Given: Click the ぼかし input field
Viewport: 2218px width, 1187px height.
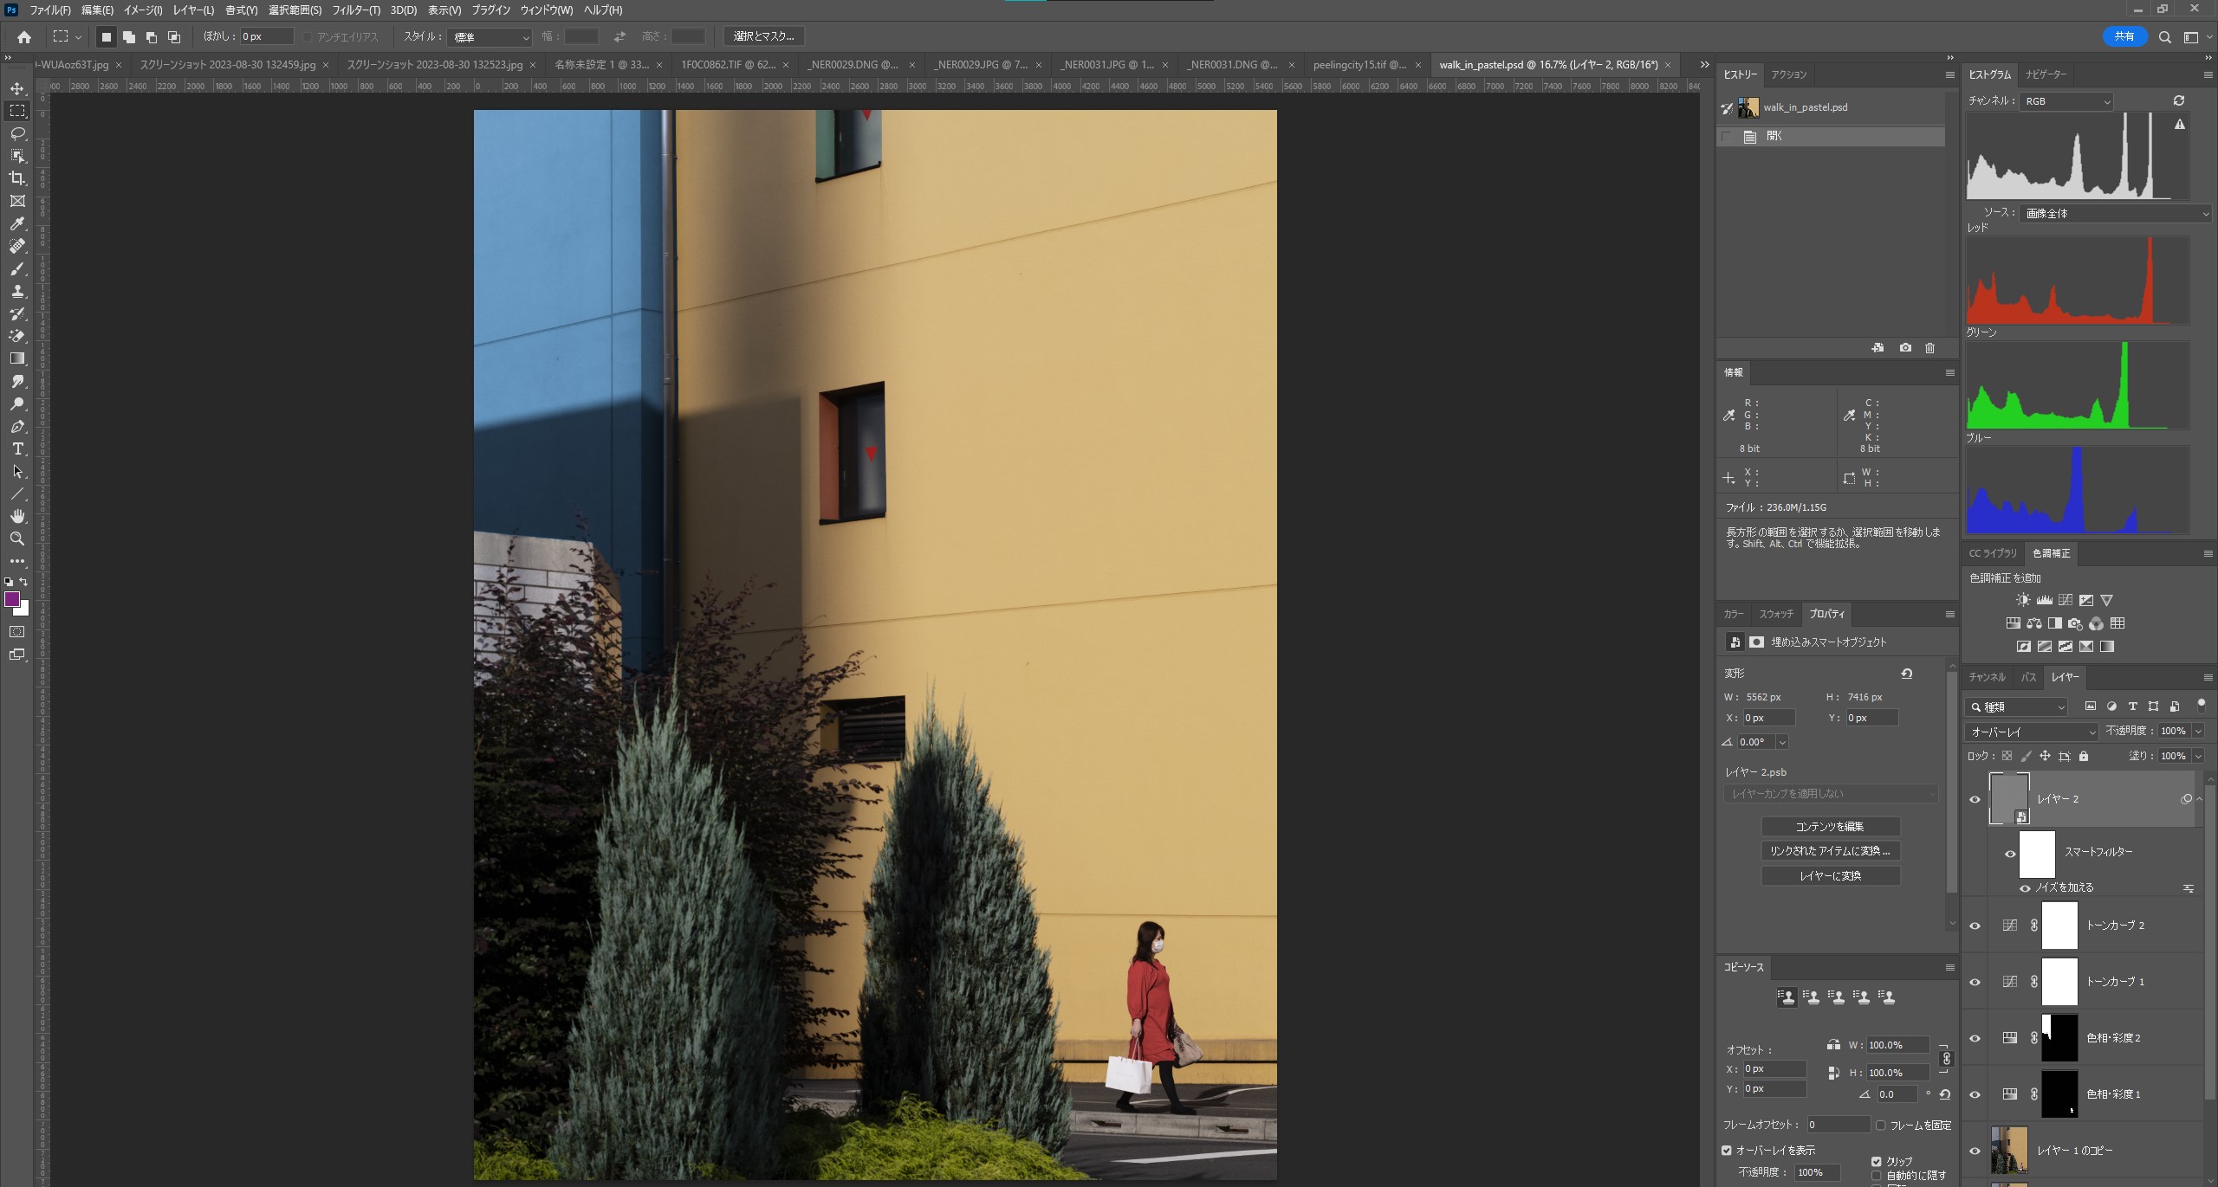Looking at the screenshot, I should click(265, 36).
